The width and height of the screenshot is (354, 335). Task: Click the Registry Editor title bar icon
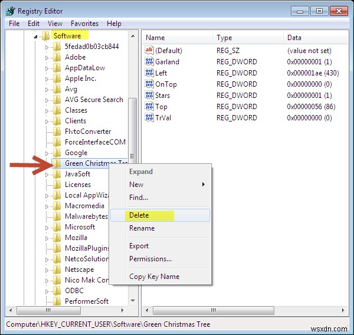click(x=11, y=11)
